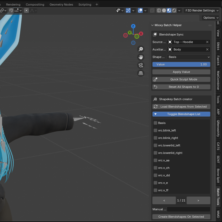The image size is (222, 222).
Task: Open the Shape key Basis dropdown
Action: click(x=188, y=57)
